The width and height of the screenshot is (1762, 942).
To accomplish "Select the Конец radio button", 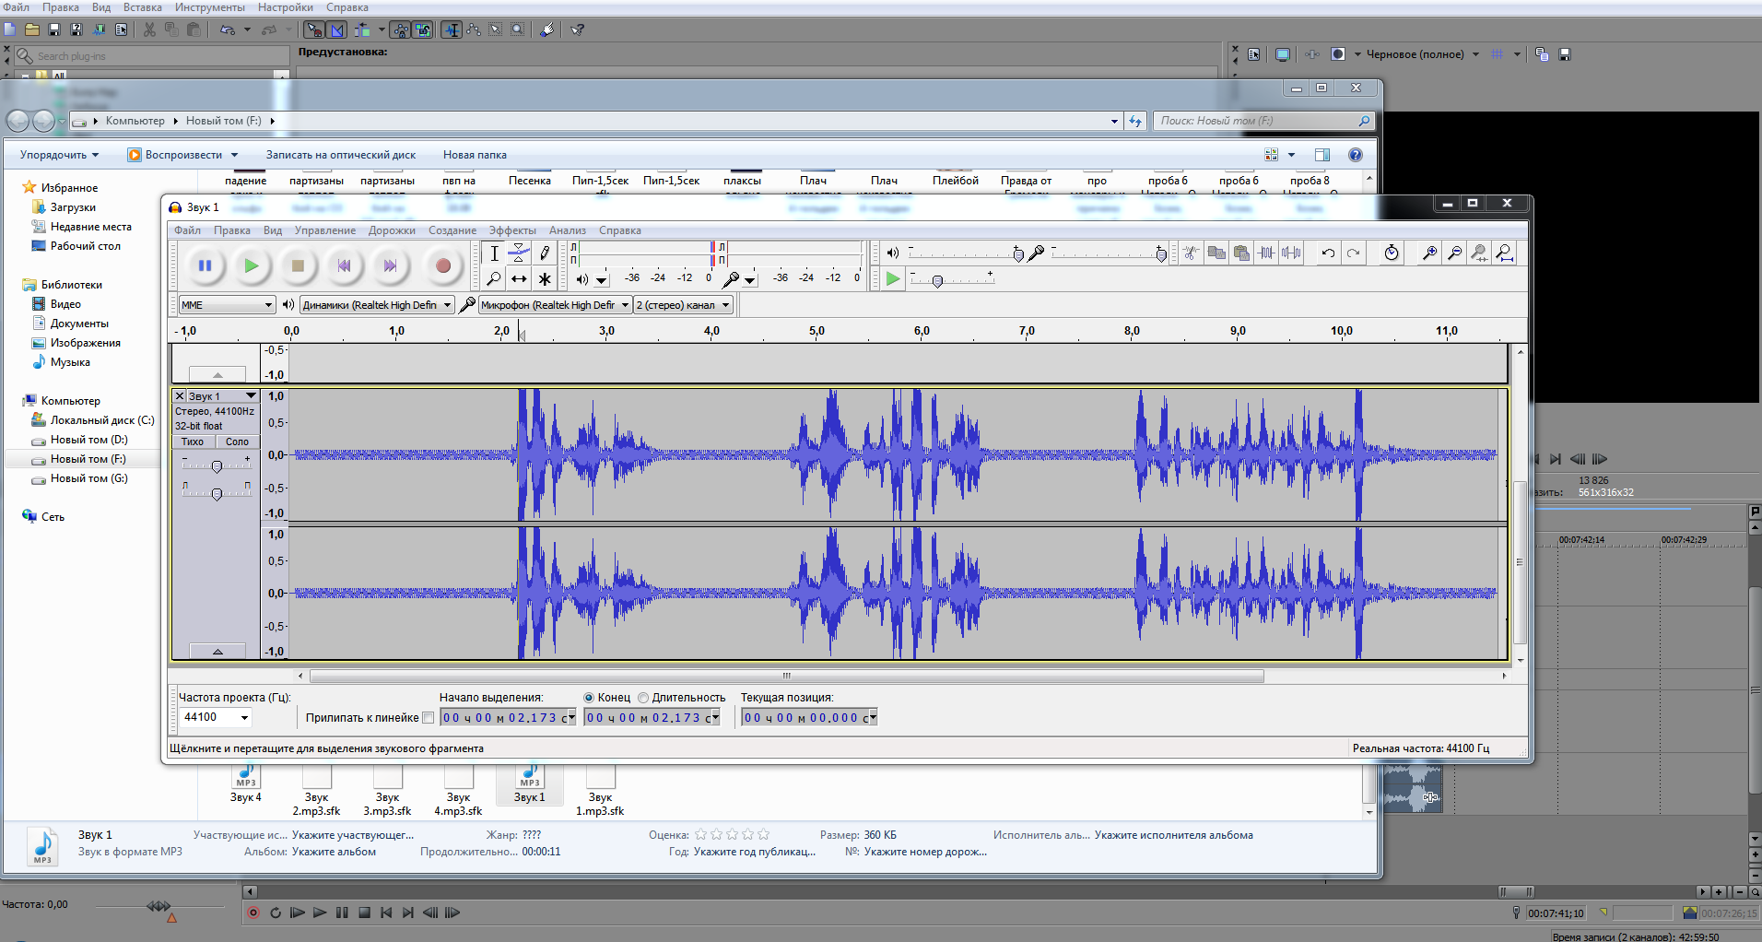I will click(589, 698).
